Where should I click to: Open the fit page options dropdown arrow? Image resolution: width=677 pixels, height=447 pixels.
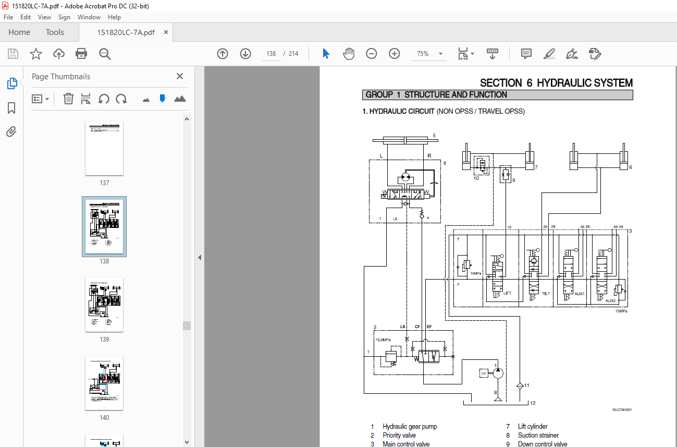tap(473, 54)
